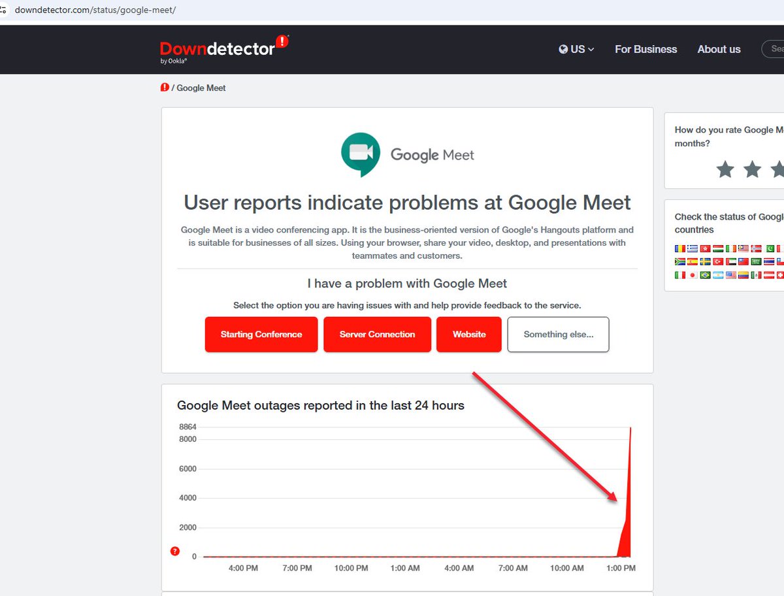Click the outage spike peak on the chart
The image size is (784, 596).
point(630,428)
